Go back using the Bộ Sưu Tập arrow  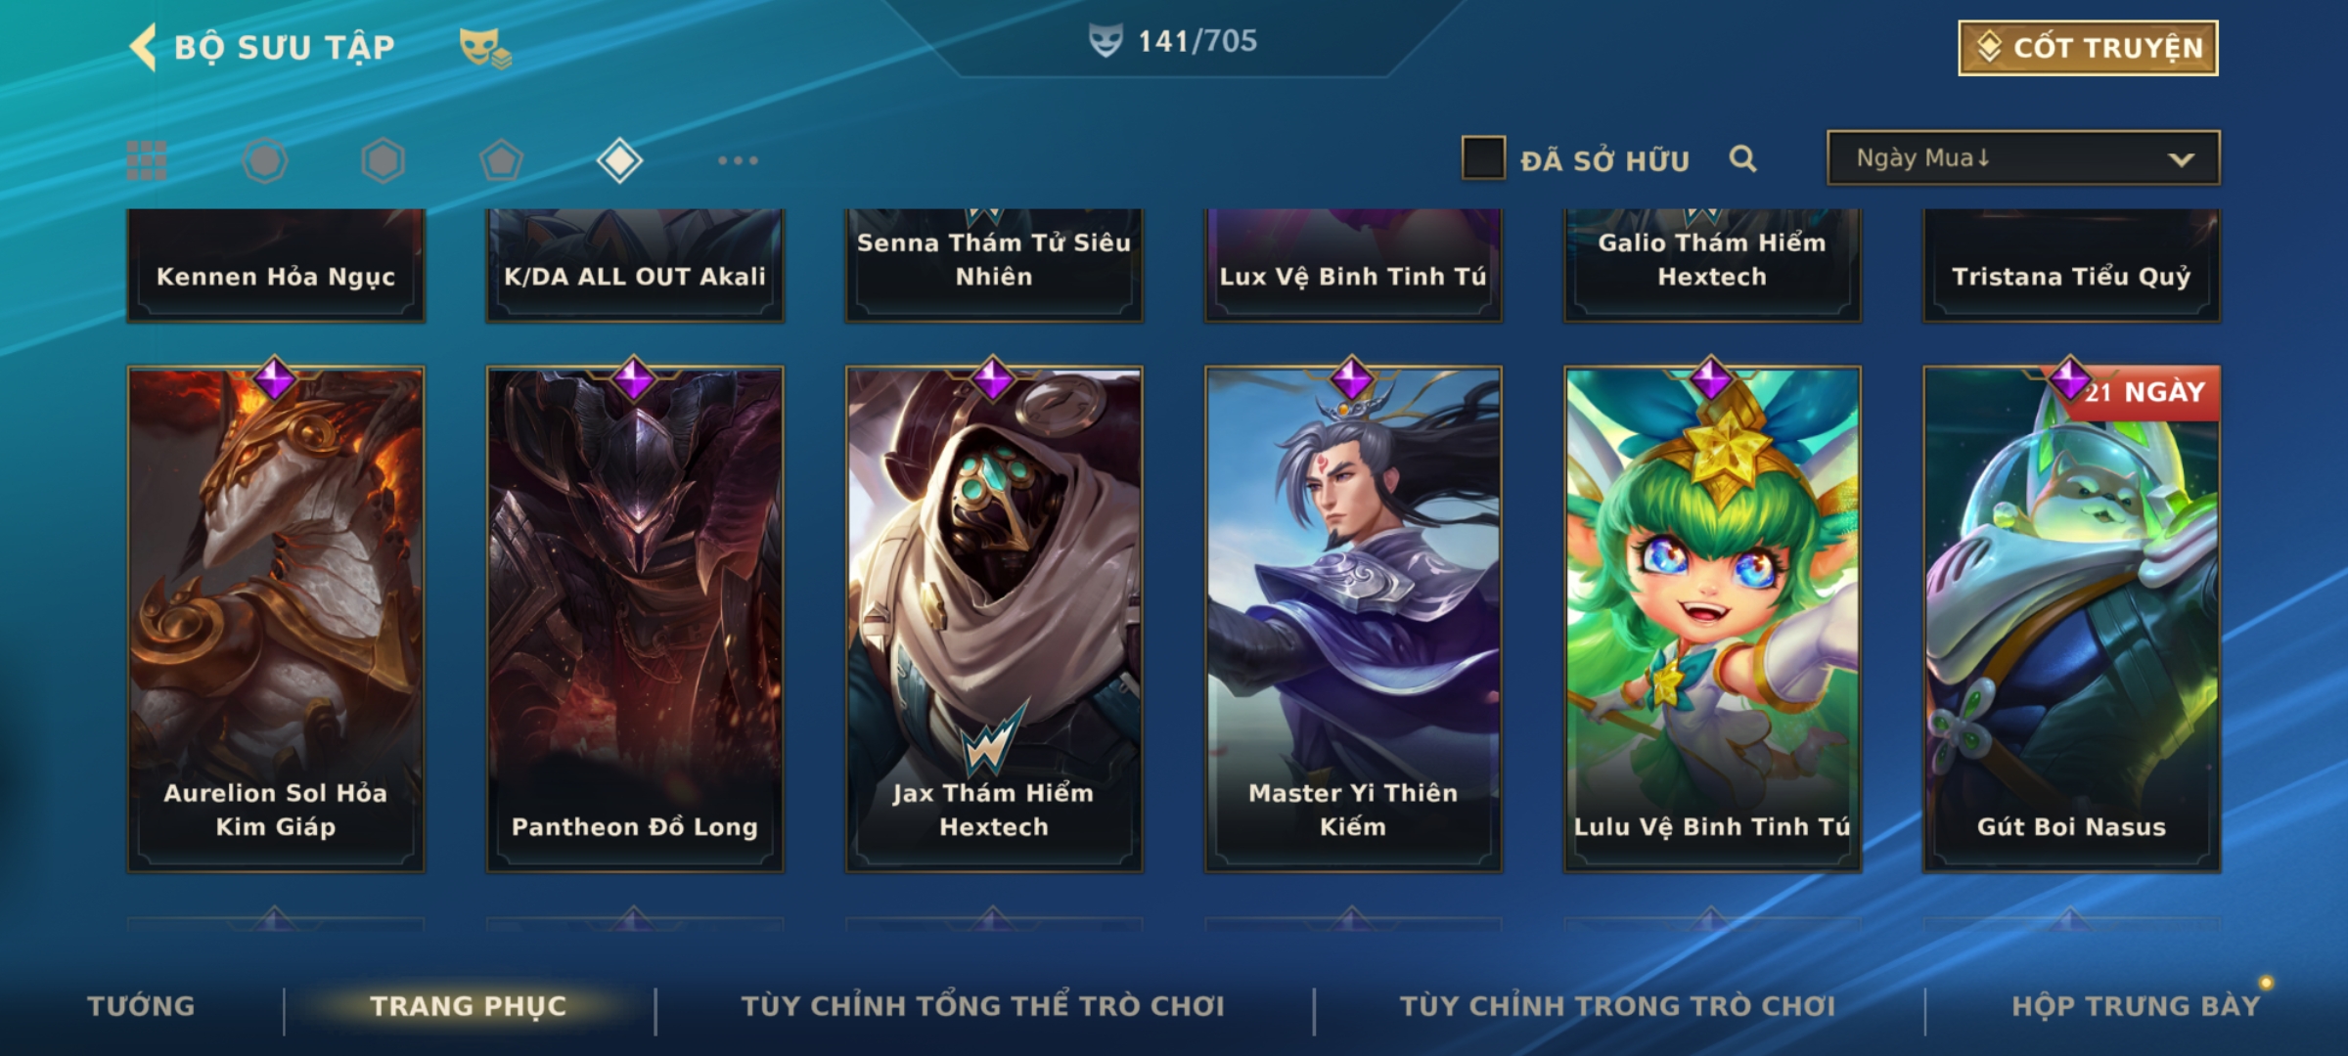tap(143, 47)
